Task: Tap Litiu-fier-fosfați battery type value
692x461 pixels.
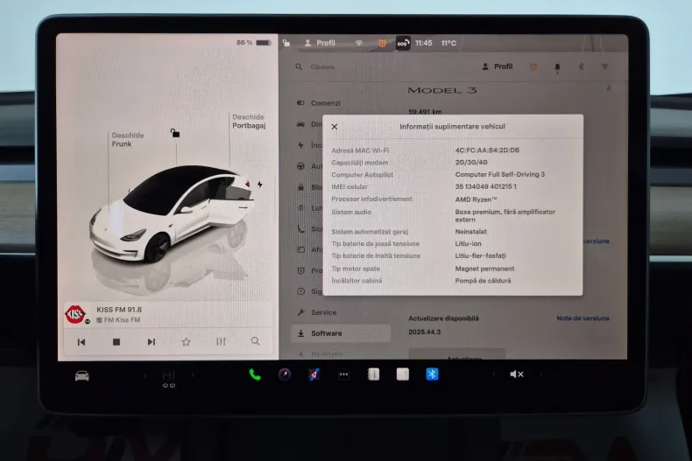Action: [480, 255]
